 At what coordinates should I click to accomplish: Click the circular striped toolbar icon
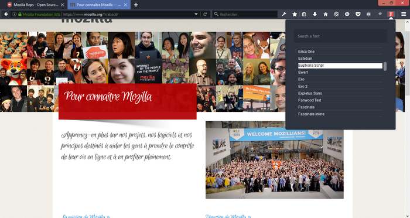(336, 14)
